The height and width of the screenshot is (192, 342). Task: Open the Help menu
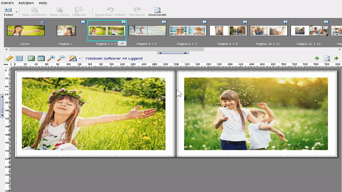point(43,3)
